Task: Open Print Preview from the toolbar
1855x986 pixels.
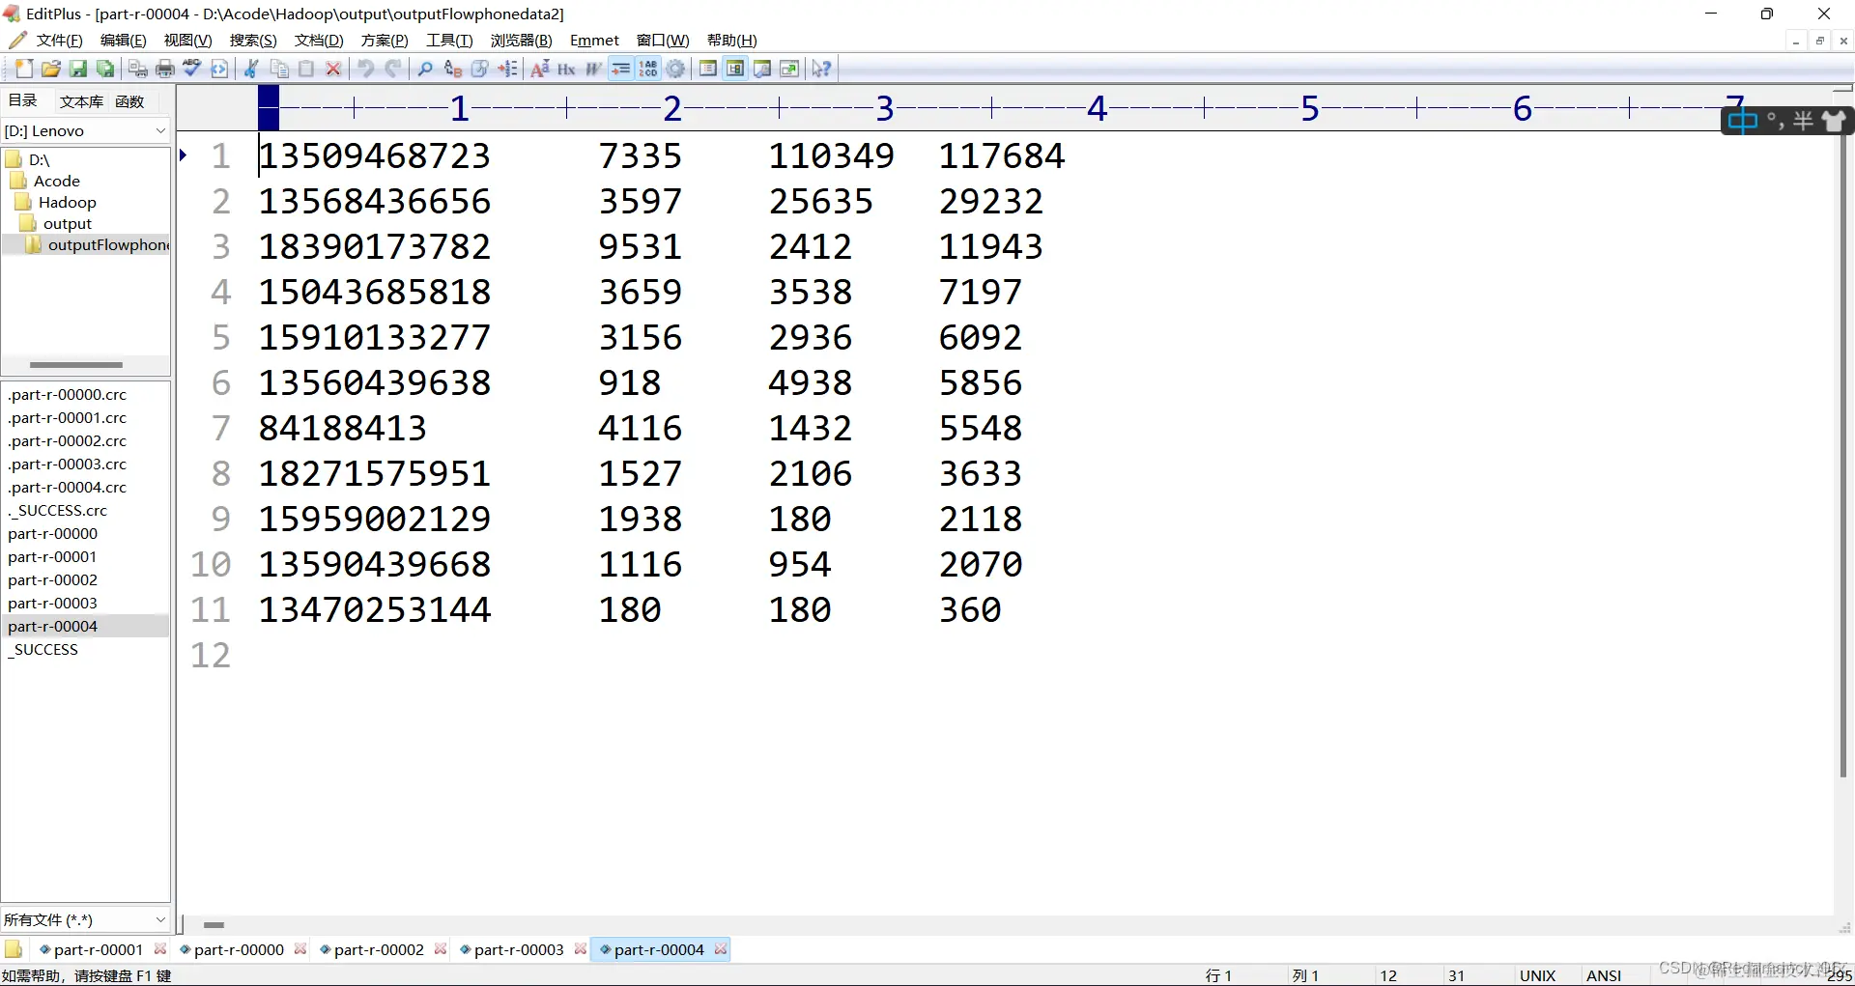Action: point(138,69)
